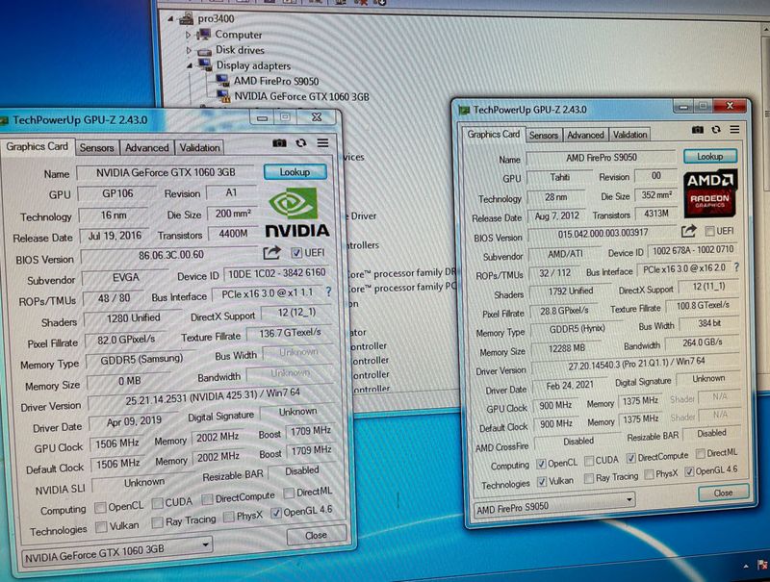This screenshot has height=582, width=770.
Task: Click the bus interface question mark in the NVIDIA window
Action: [328, 292]
